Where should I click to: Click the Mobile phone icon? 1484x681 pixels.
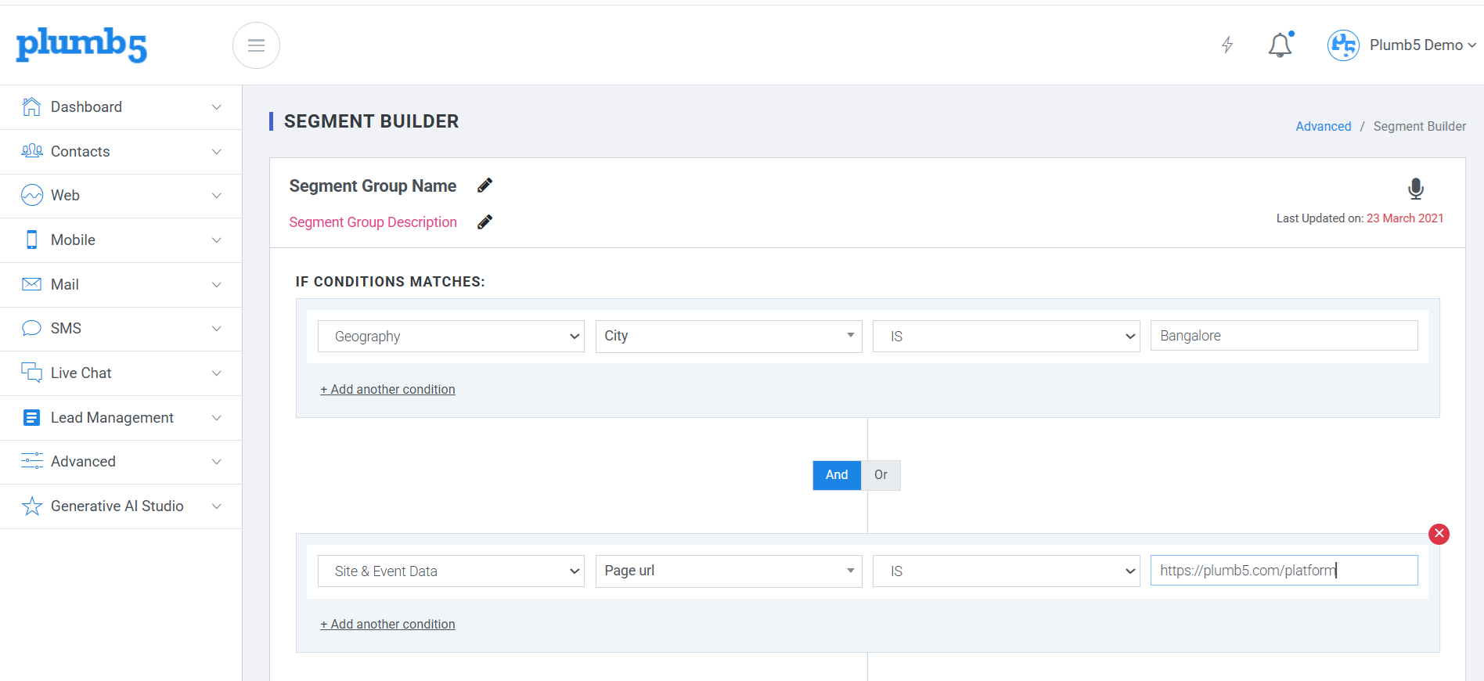coord(32,240)
